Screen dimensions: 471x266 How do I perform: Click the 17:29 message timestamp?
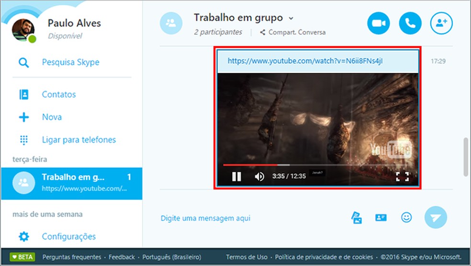438,61
